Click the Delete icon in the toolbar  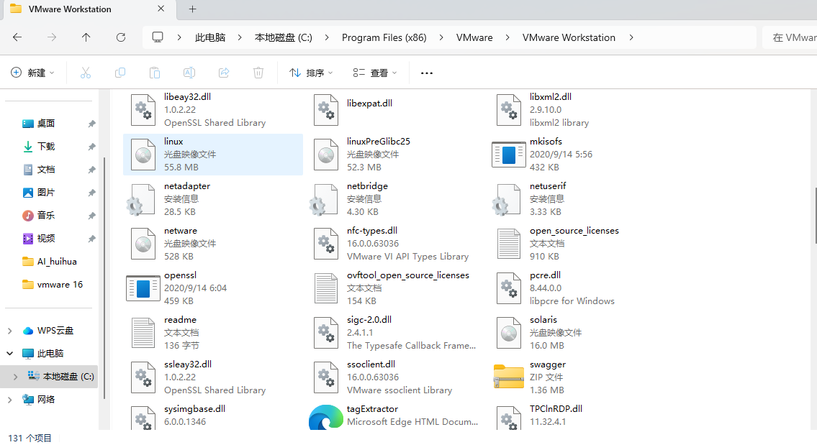click(258, 72)
